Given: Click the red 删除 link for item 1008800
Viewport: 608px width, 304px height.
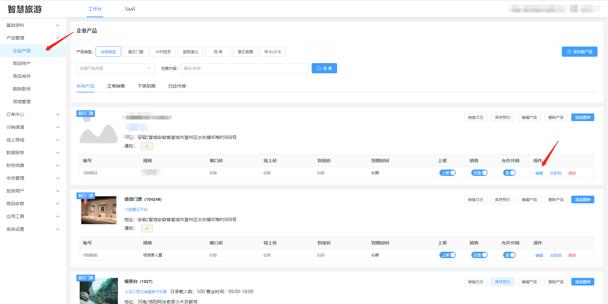Looking at the screenshot, I should pos(572,255).
